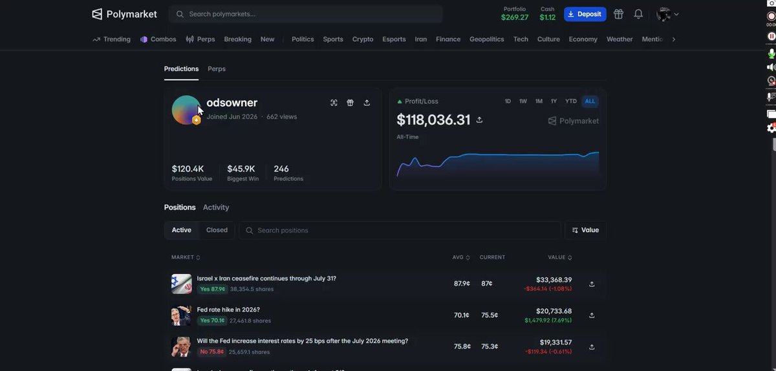The image size is (776, 371).
Task: Expand more categories with right chevron
Action: coord(674,39)
